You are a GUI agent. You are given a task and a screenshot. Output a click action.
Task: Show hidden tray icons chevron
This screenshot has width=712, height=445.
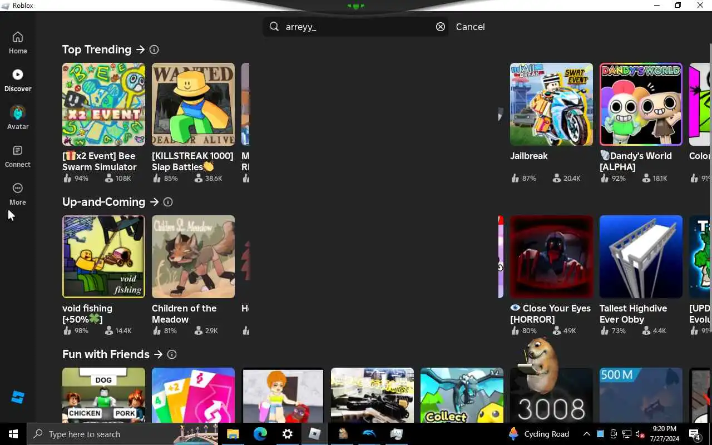[586, 434]
